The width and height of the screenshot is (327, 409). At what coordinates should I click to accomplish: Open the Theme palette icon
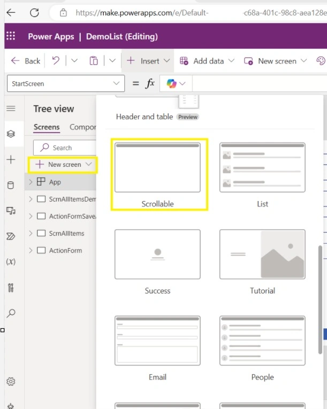321,61
